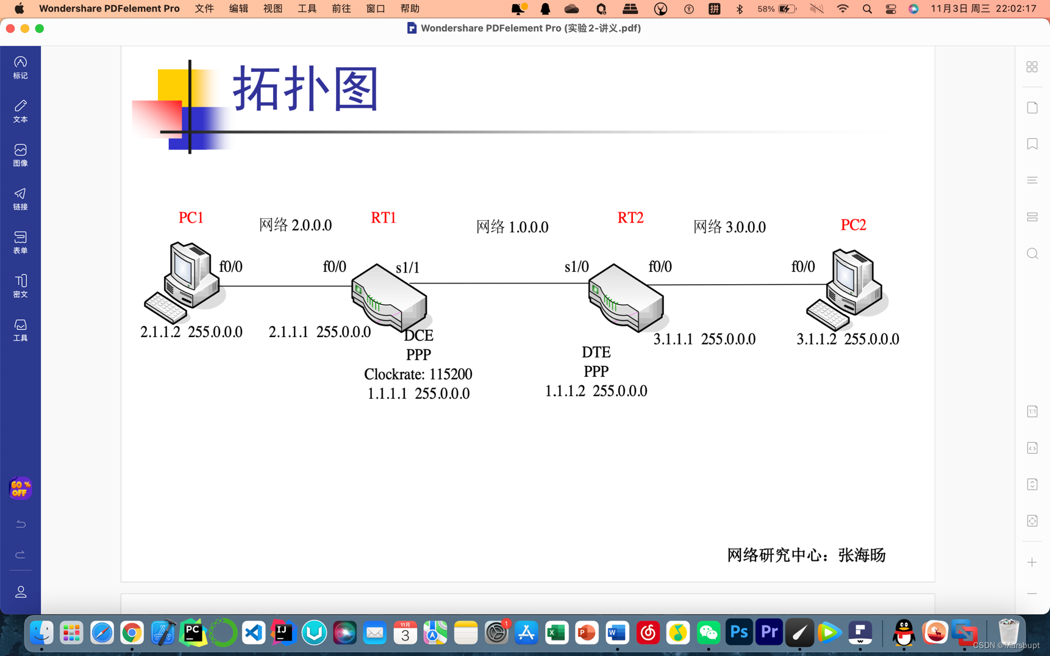Click the 60% OFF promotion badge
Image resolution: width=1050 pixels, height=656 pixels.
click(x=20, y=488)
